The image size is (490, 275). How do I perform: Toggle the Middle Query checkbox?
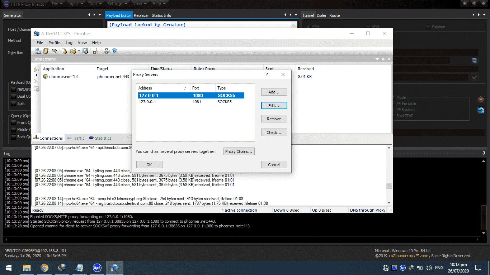pos(14,130)
